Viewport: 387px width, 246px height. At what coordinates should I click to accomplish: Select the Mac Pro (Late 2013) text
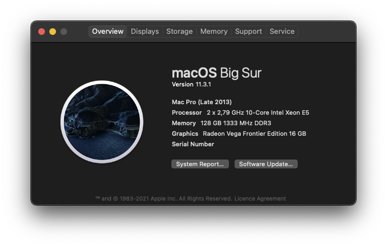(x=202, y=102)
